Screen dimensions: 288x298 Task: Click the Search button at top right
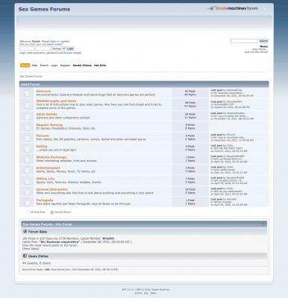(263, 41)
